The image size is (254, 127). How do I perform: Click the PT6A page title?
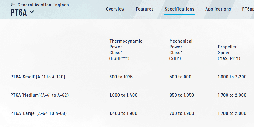[x=19, y=12]
